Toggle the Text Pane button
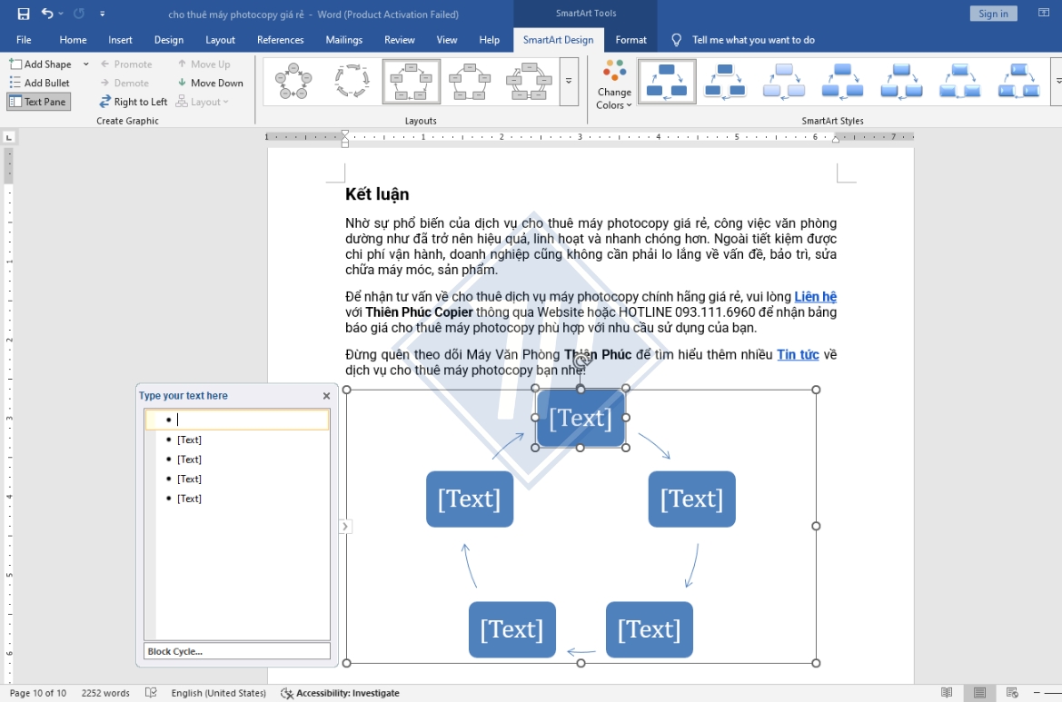Screen dimensions: 1062x702 pos(38,102)
